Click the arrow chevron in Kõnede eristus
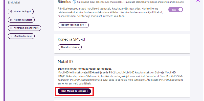 click(78, 47)
